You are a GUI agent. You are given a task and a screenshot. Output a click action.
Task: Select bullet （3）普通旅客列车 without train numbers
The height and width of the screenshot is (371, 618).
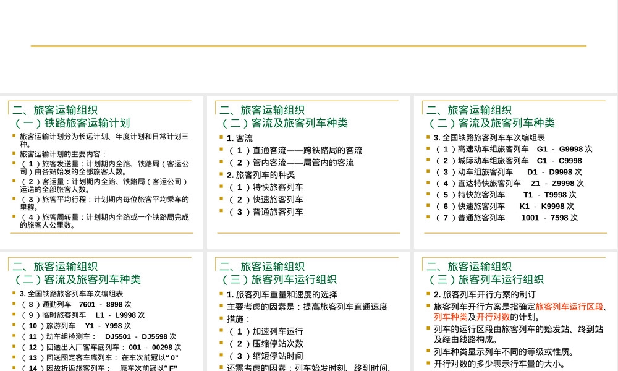[266, 212]
